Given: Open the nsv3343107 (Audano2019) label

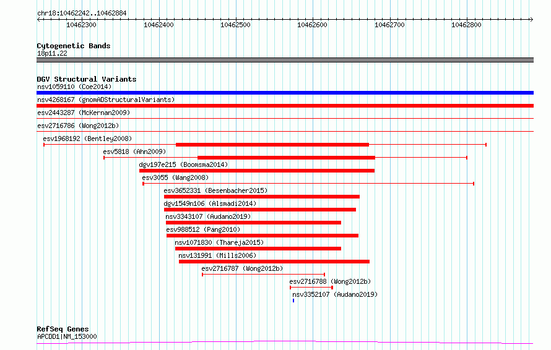Looking at the screenshot, I should click(x=208, y=216).
